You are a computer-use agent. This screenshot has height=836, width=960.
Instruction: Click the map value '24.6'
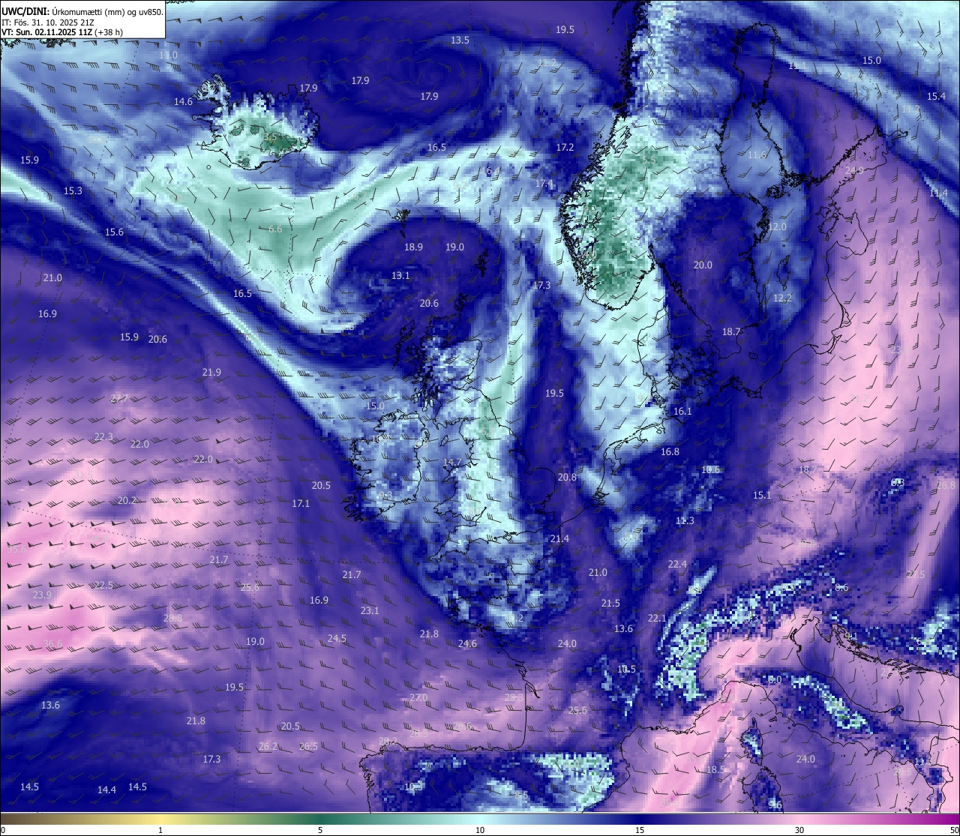[467, 643]
